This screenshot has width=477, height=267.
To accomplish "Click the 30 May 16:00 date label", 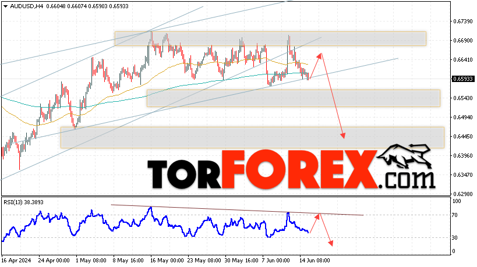I will 242,261.
